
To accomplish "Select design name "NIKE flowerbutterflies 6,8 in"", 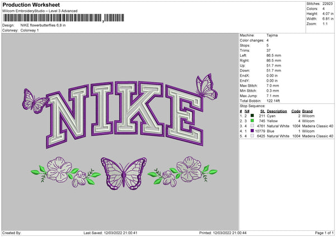I will 43,25.
